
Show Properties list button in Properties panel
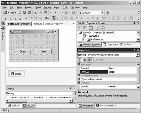click(91, 60)
